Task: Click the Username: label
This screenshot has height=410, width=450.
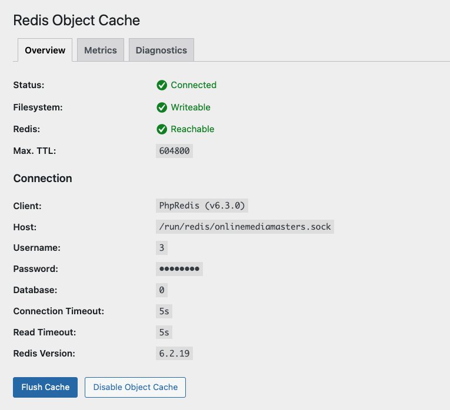Action: 36,247
